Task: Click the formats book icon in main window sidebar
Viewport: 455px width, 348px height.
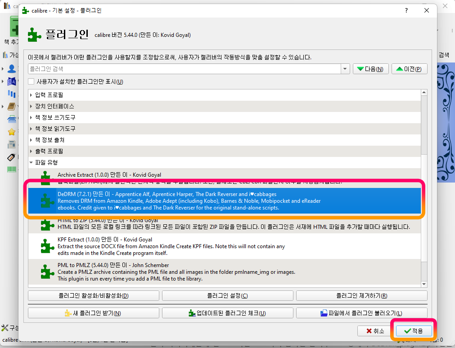Action: point(12,107)
